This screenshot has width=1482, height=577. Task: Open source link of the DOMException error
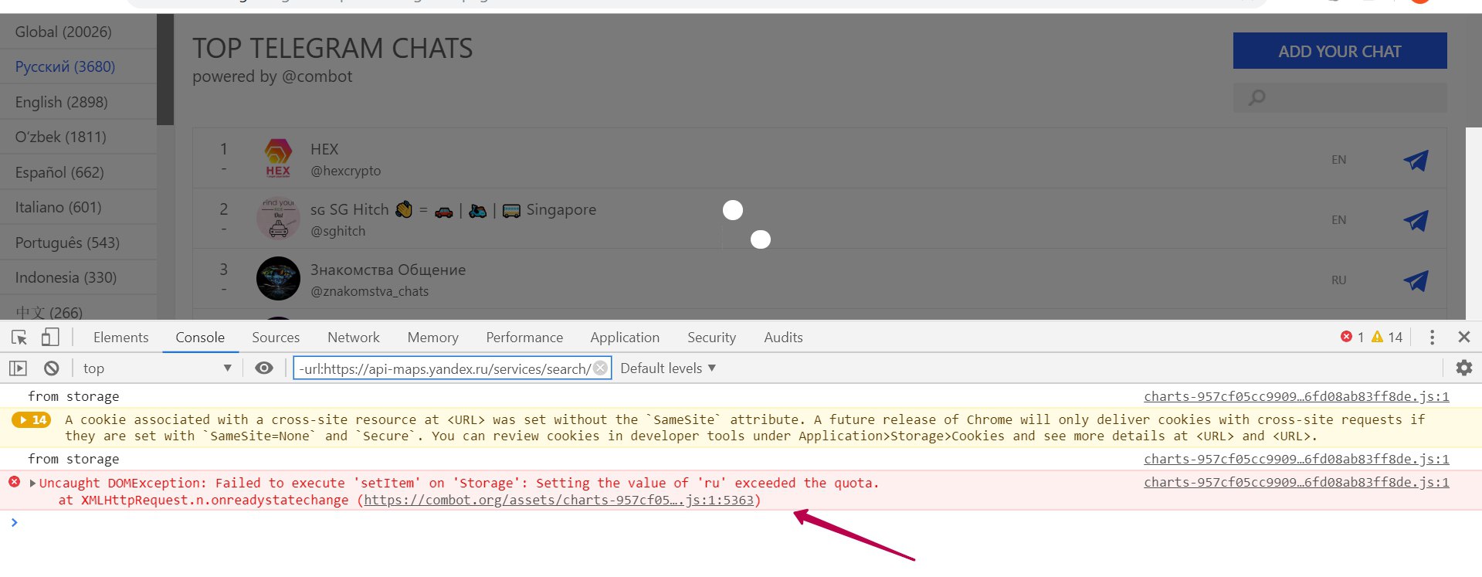1296,482
